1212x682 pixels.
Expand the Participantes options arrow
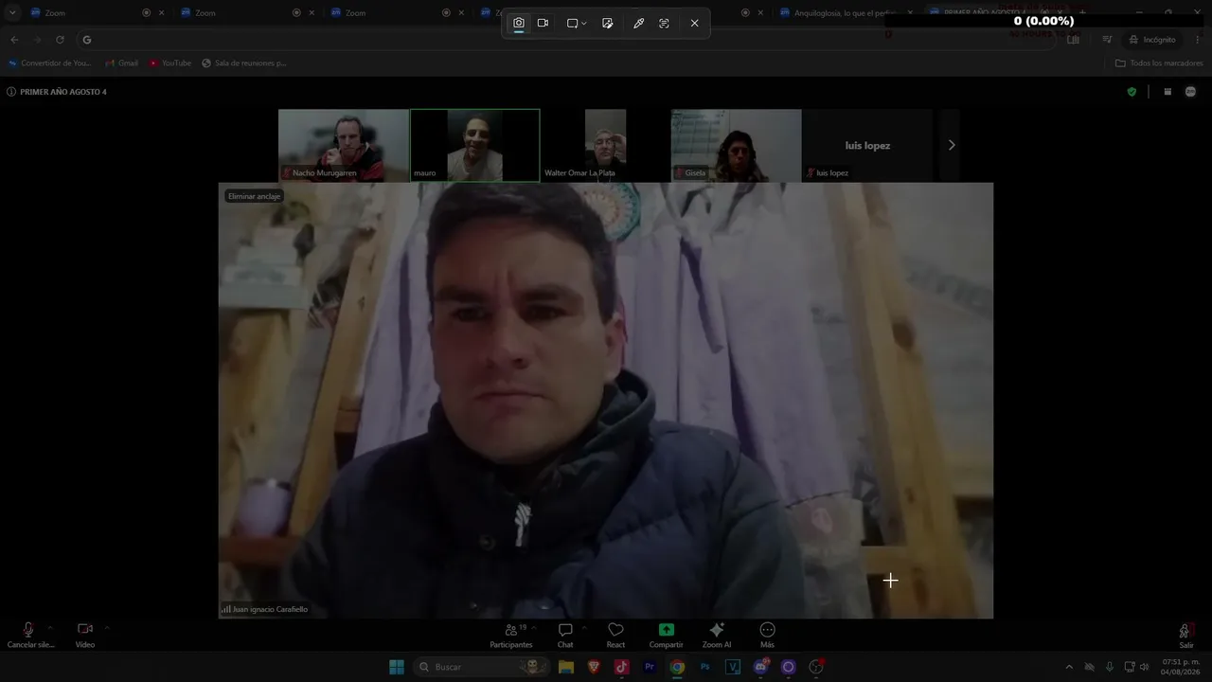(534, 627)
